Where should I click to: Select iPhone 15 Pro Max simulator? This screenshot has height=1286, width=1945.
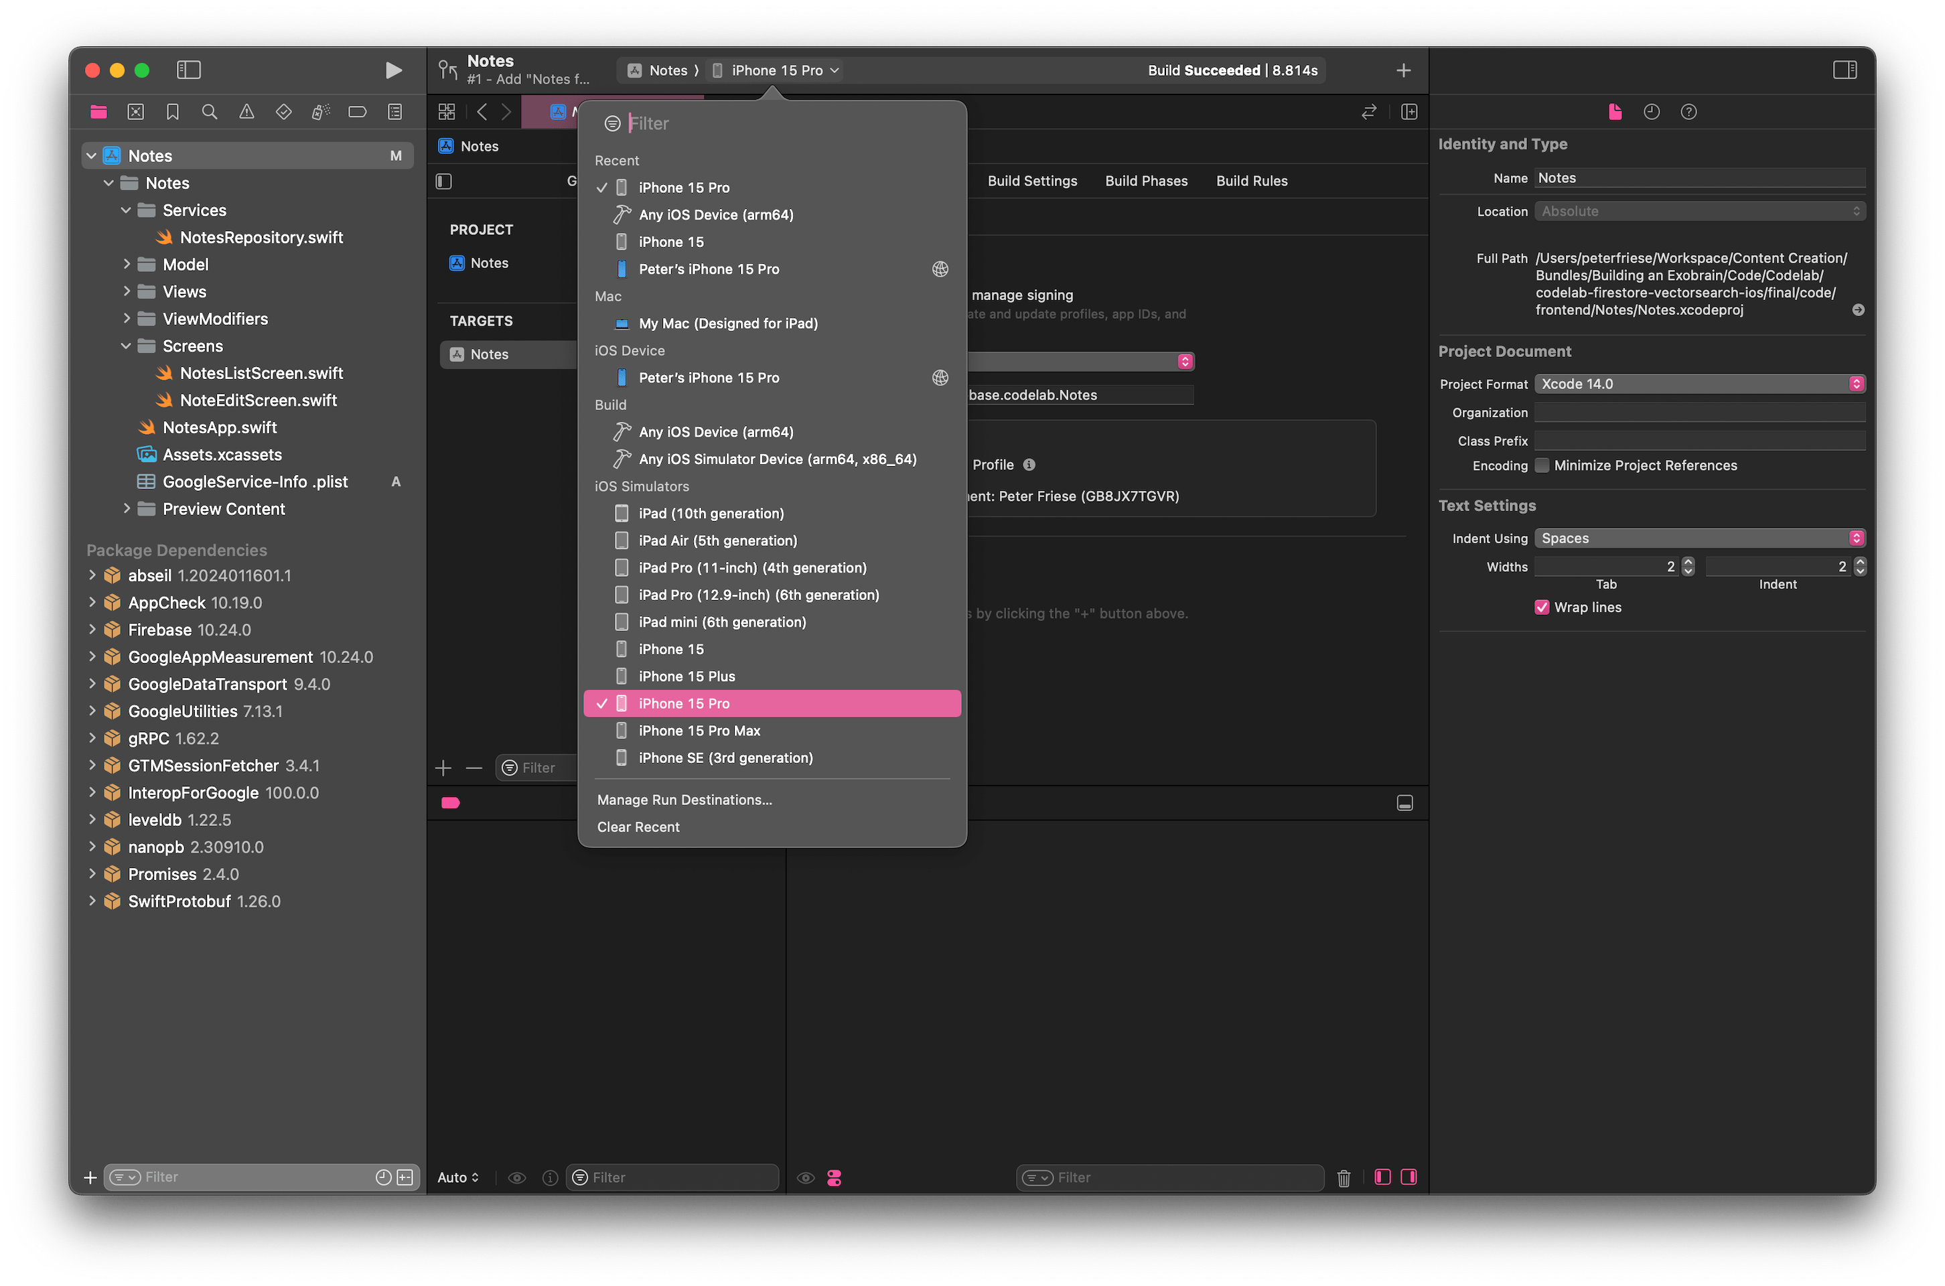coord(701,731)
